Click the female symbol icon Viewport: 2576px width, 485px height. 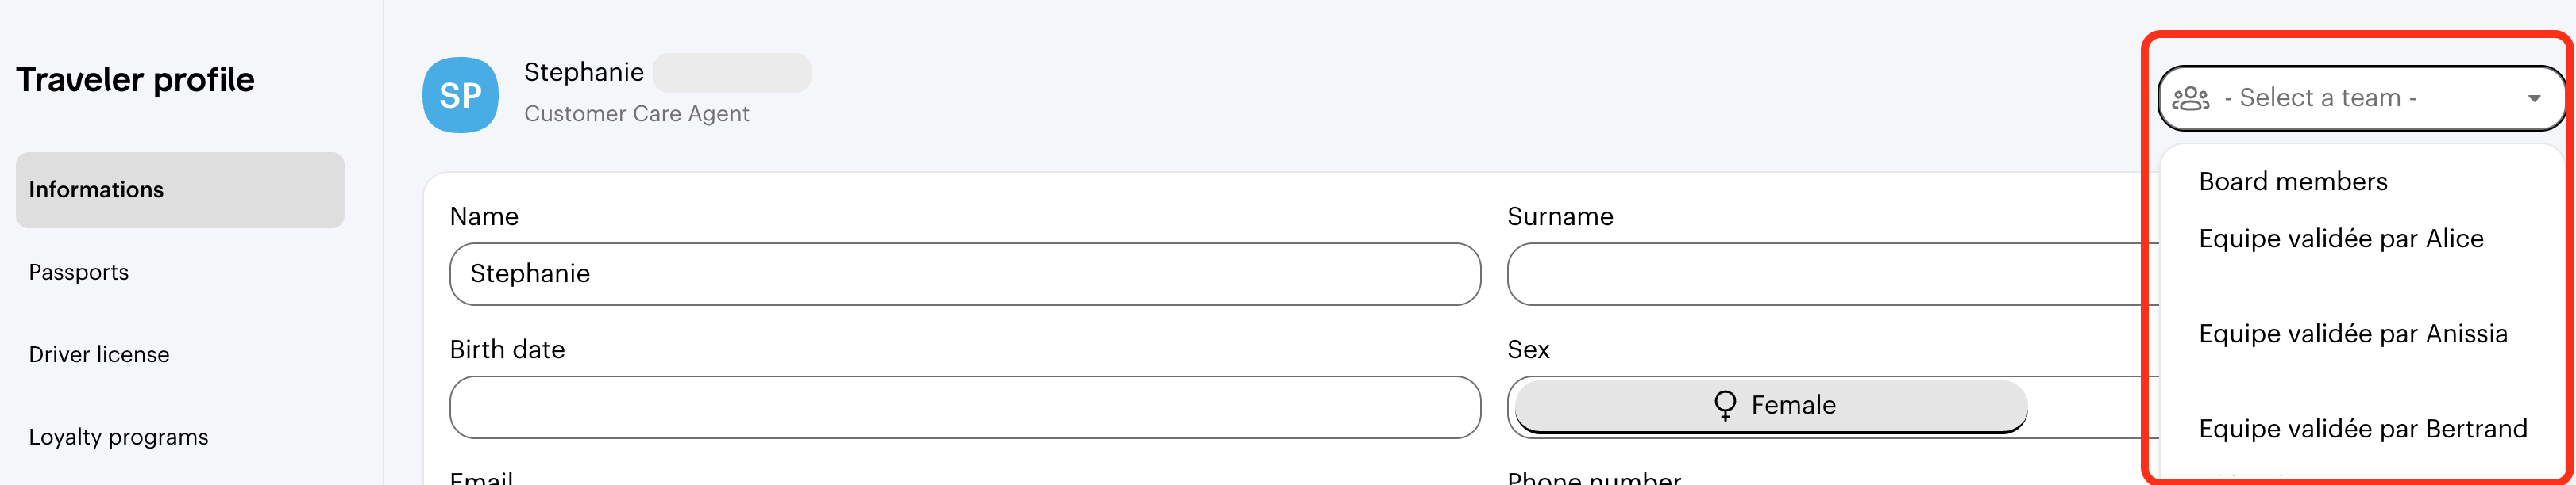[x=1724, y=405]
